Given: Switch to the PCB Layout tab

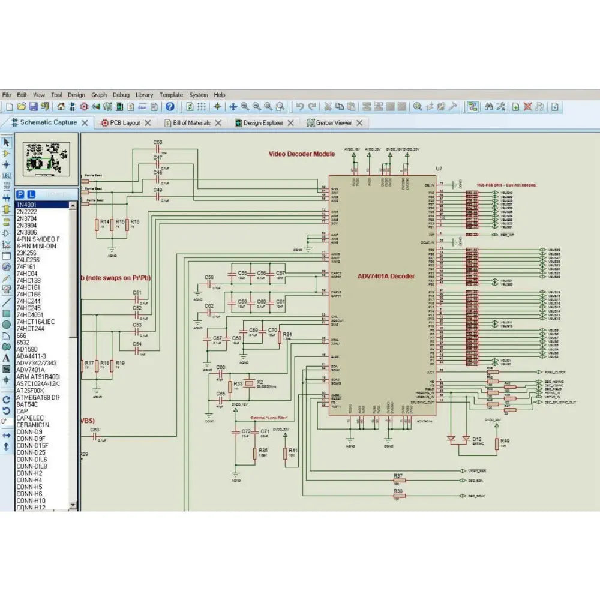Looking at the screenshot, I should (x=122, y=123).
